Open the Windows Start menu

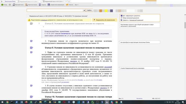2,102
